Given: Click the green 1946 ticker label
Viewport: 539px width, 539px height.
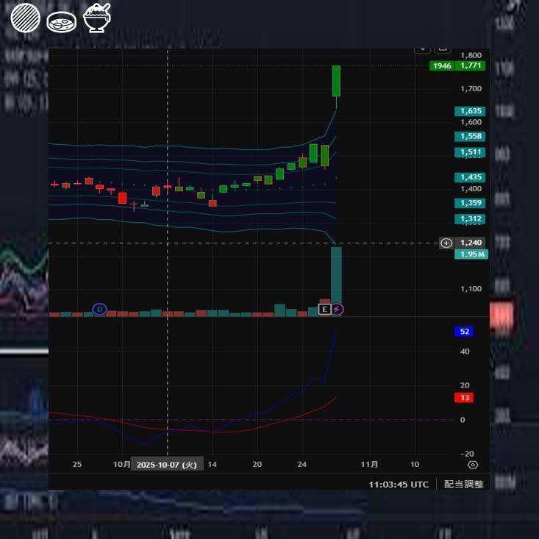Looking at the screenshot, I should click(442, 65).
